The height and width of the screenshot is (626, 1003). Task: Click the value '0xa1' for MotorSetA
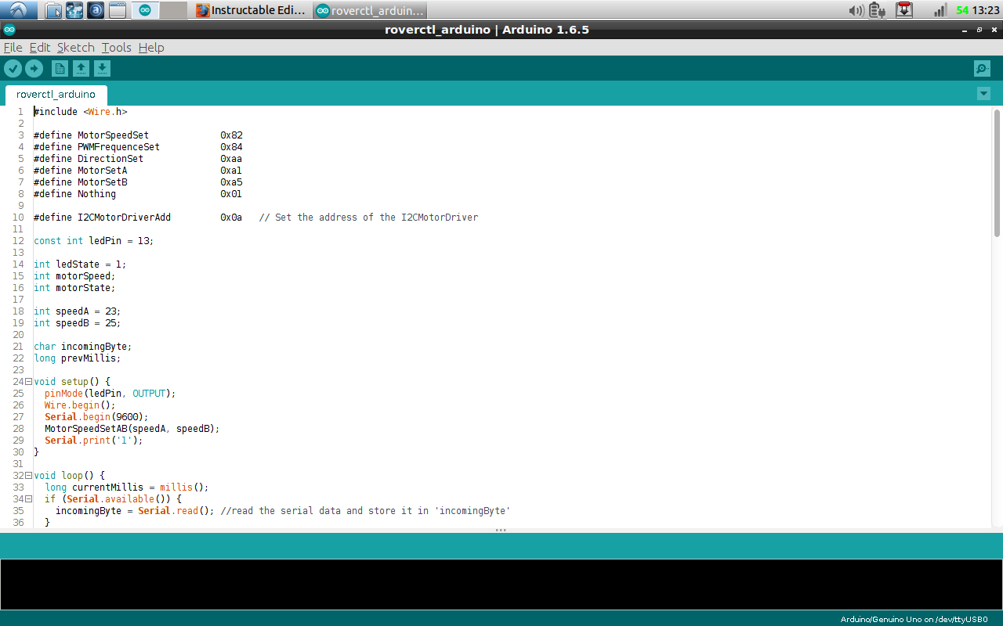coord(231,171)
